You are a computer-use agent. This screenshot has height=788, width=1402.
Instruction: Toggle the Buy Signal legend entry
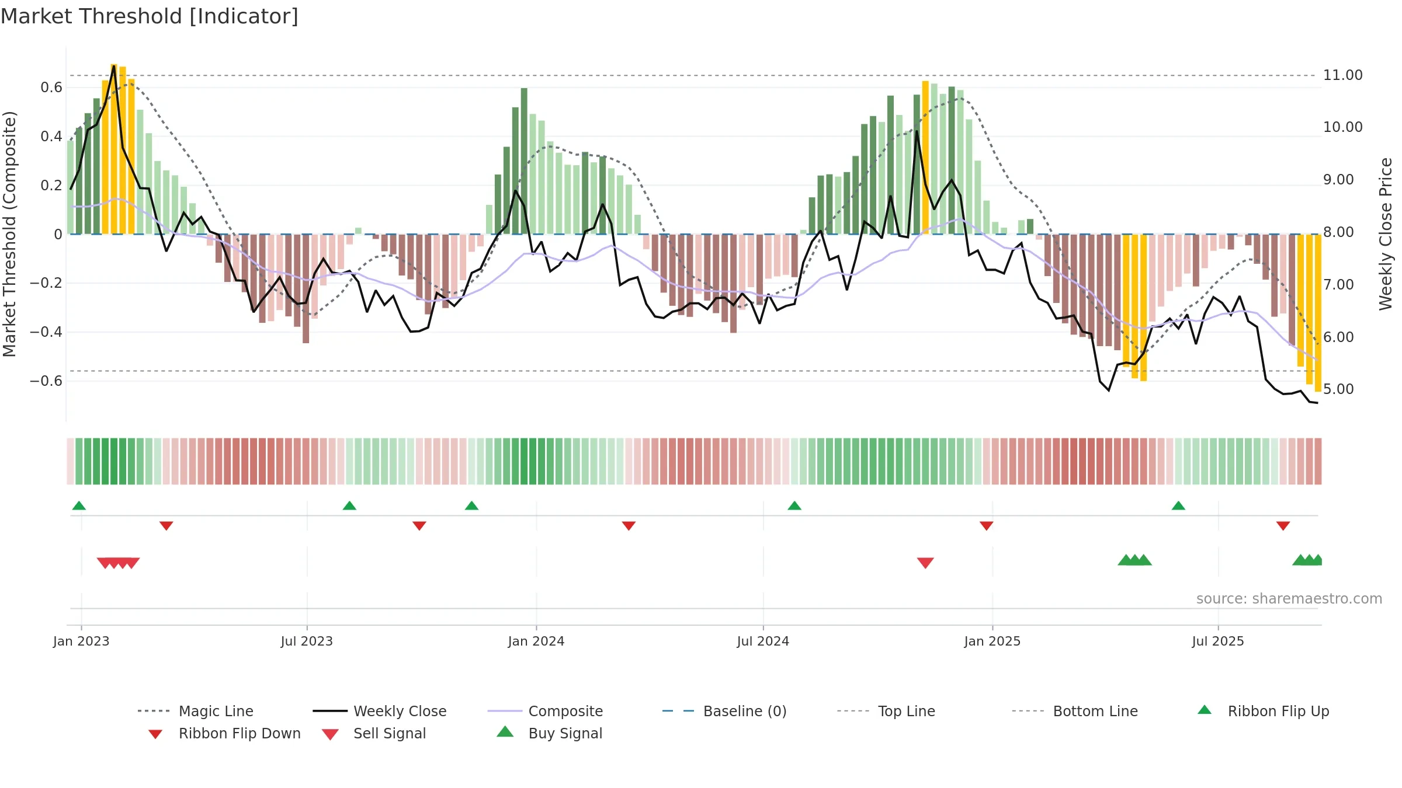point(549,733)
